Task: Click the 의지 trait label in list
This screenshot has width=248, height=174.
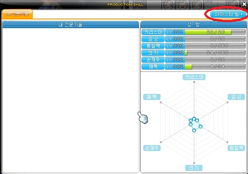Action: pyautogui.click(x=153, y=53)
